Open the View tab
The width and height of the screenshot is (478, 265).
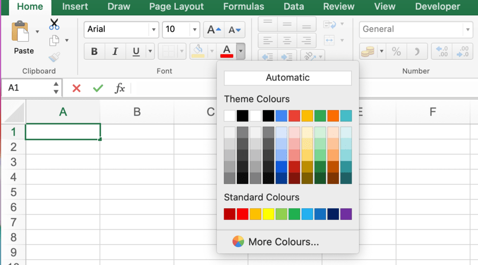[x=385, y=7]
